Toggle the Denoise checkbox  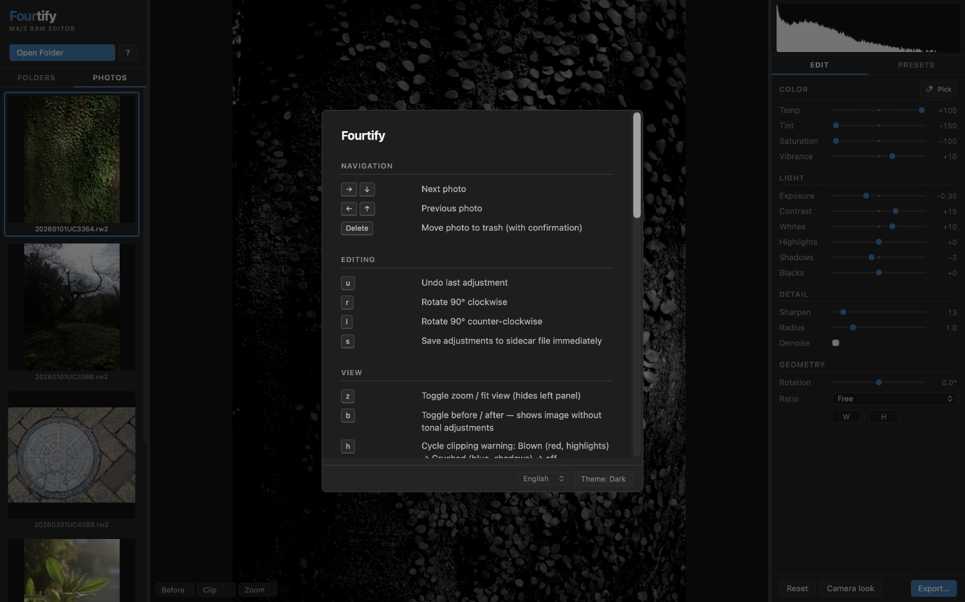[x=836, y=343]
